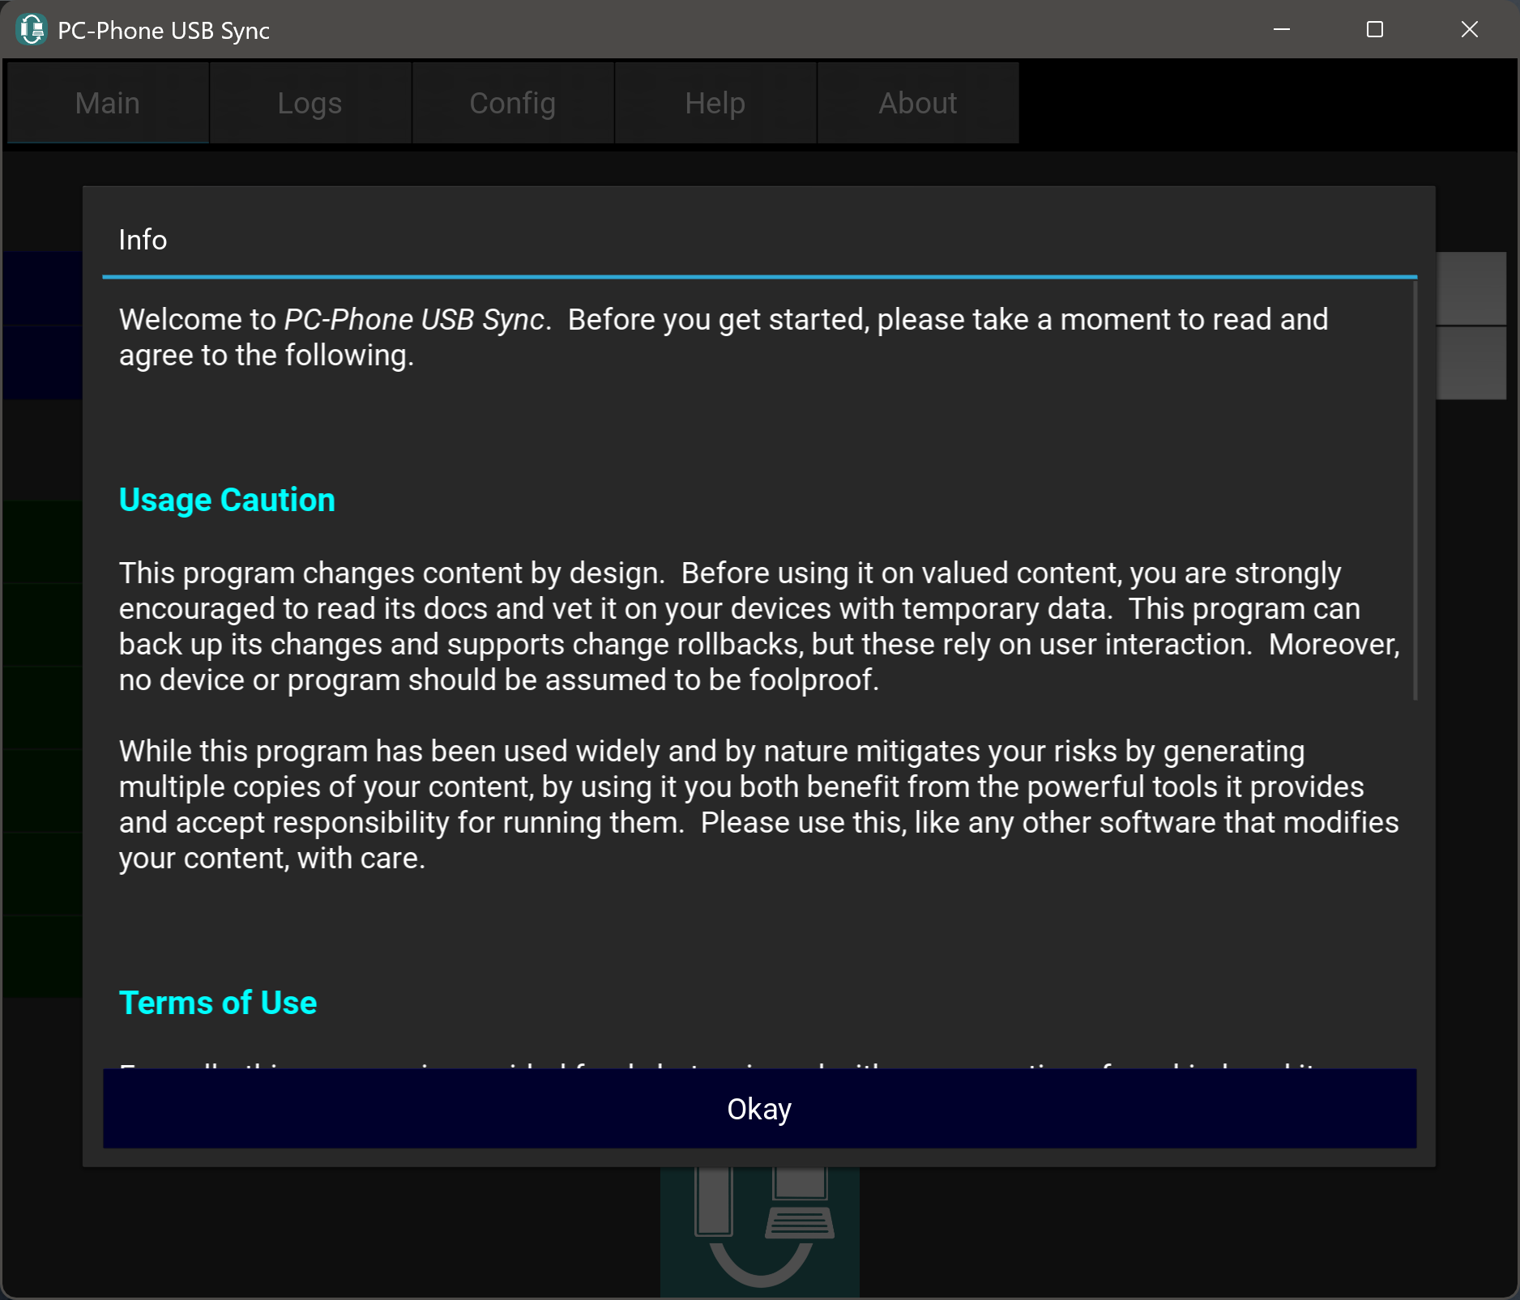Click the Info dialog title
This screenshot has height=1300, width=1520.
(143, 240)
